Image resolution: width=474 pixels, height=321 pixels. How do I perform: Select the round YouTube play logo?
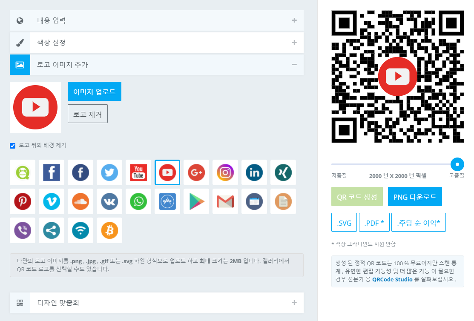pyautogui.click(x=167, y=172)
